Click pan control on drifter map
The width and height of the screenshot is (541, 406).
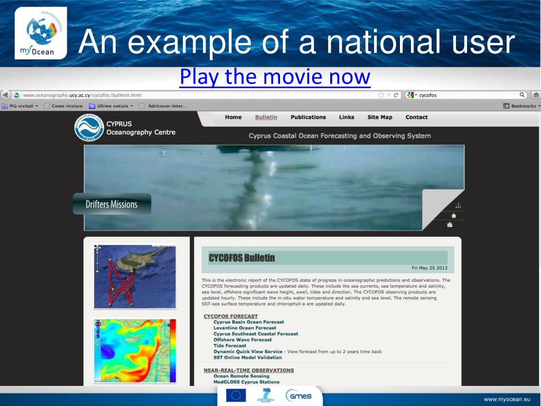pyautogui.click(x=97, y=247)
